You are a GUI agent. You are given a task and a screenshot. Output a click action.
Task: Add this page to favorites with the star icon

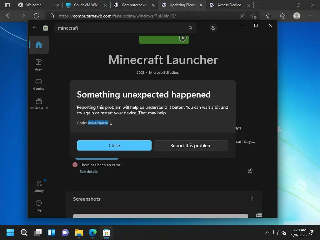254,16
